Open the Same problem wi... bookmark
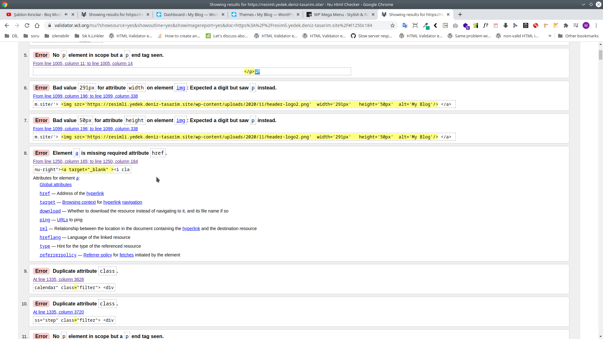This screenshot has height=339, width=603. (469, 36)
